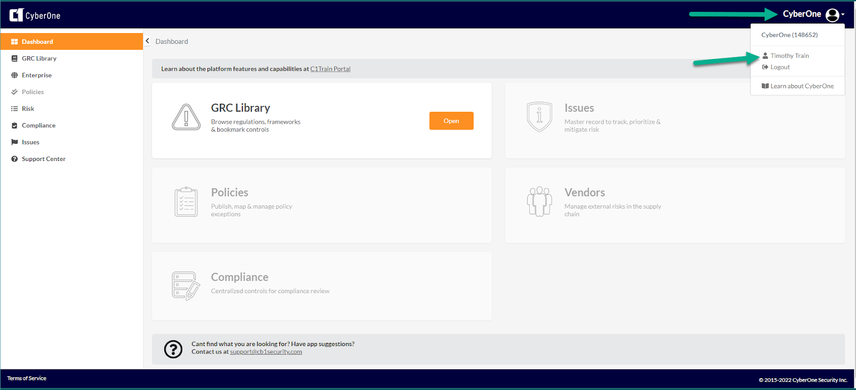Screen dimensions: 856x390
Task: Email support@cb1security.com via the link
Action: coord(266,352)
